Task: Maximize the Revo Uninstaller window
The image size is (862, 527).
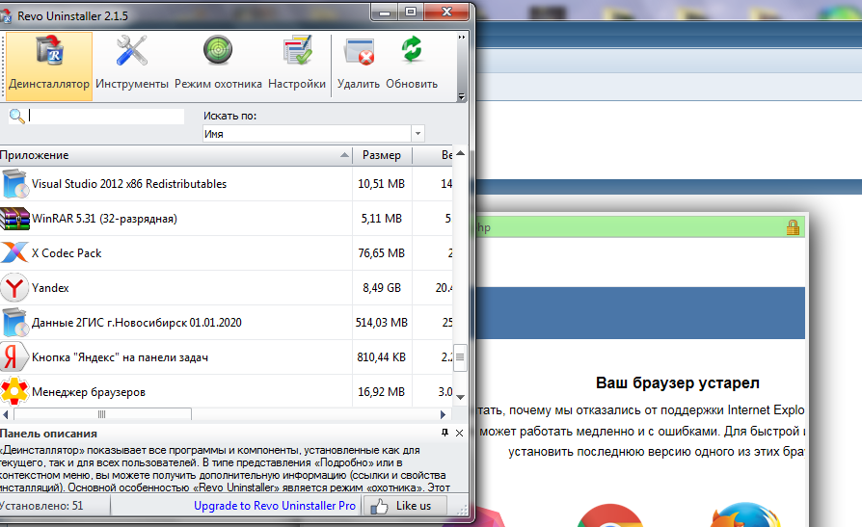Action: (411, 12)
